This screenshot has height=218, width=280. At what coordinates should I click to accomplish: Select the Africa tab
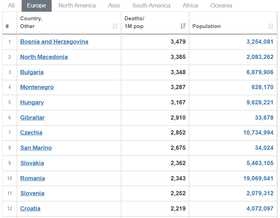190,6
